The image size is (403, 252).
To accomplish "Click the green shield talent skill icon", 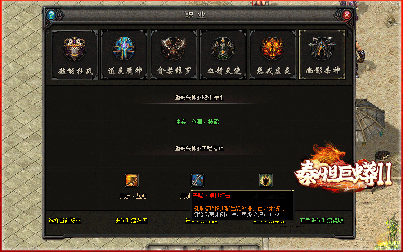I will [266, 180].
